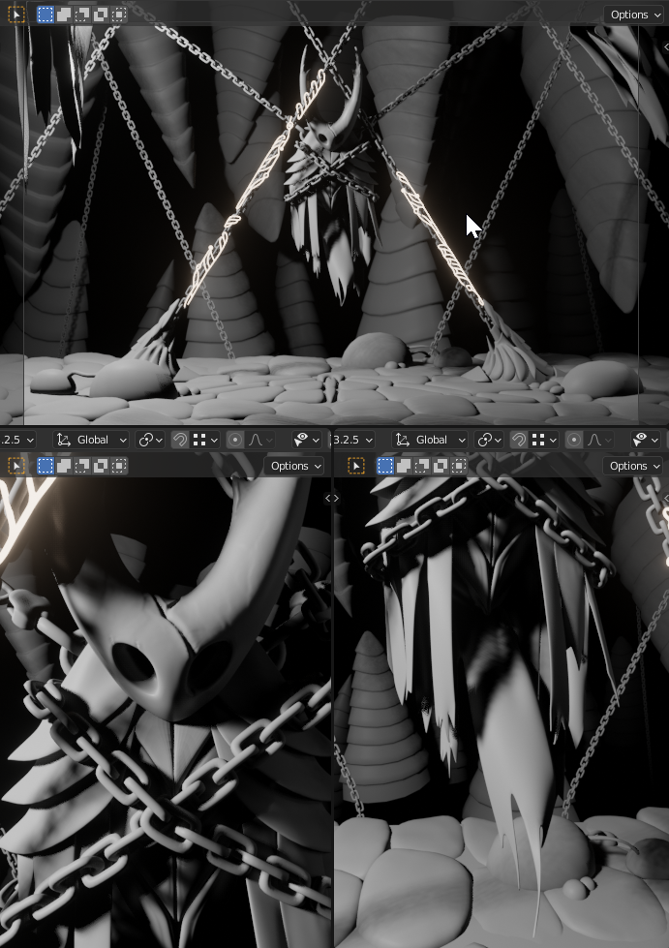Image resolution: width=669 pixels, height=948 pixels.
Task: Open the visibility eye dropdown above the horned mask viewport
Action: click(x=306, y=440)
